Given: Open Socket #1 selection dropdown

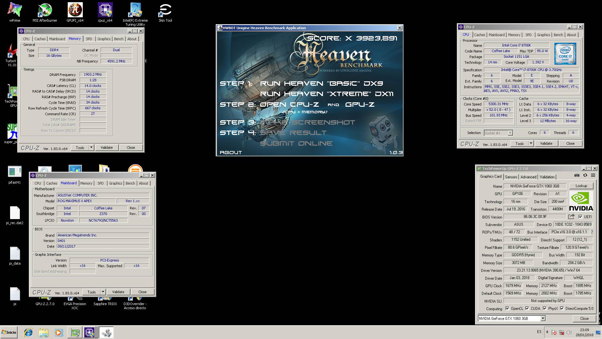Looking at the screenshot, I should [510, 133].
